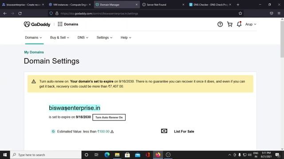Switch to VM instances Compute Engine tab
This screenshot has height=159, width=284.
[70, 5]
